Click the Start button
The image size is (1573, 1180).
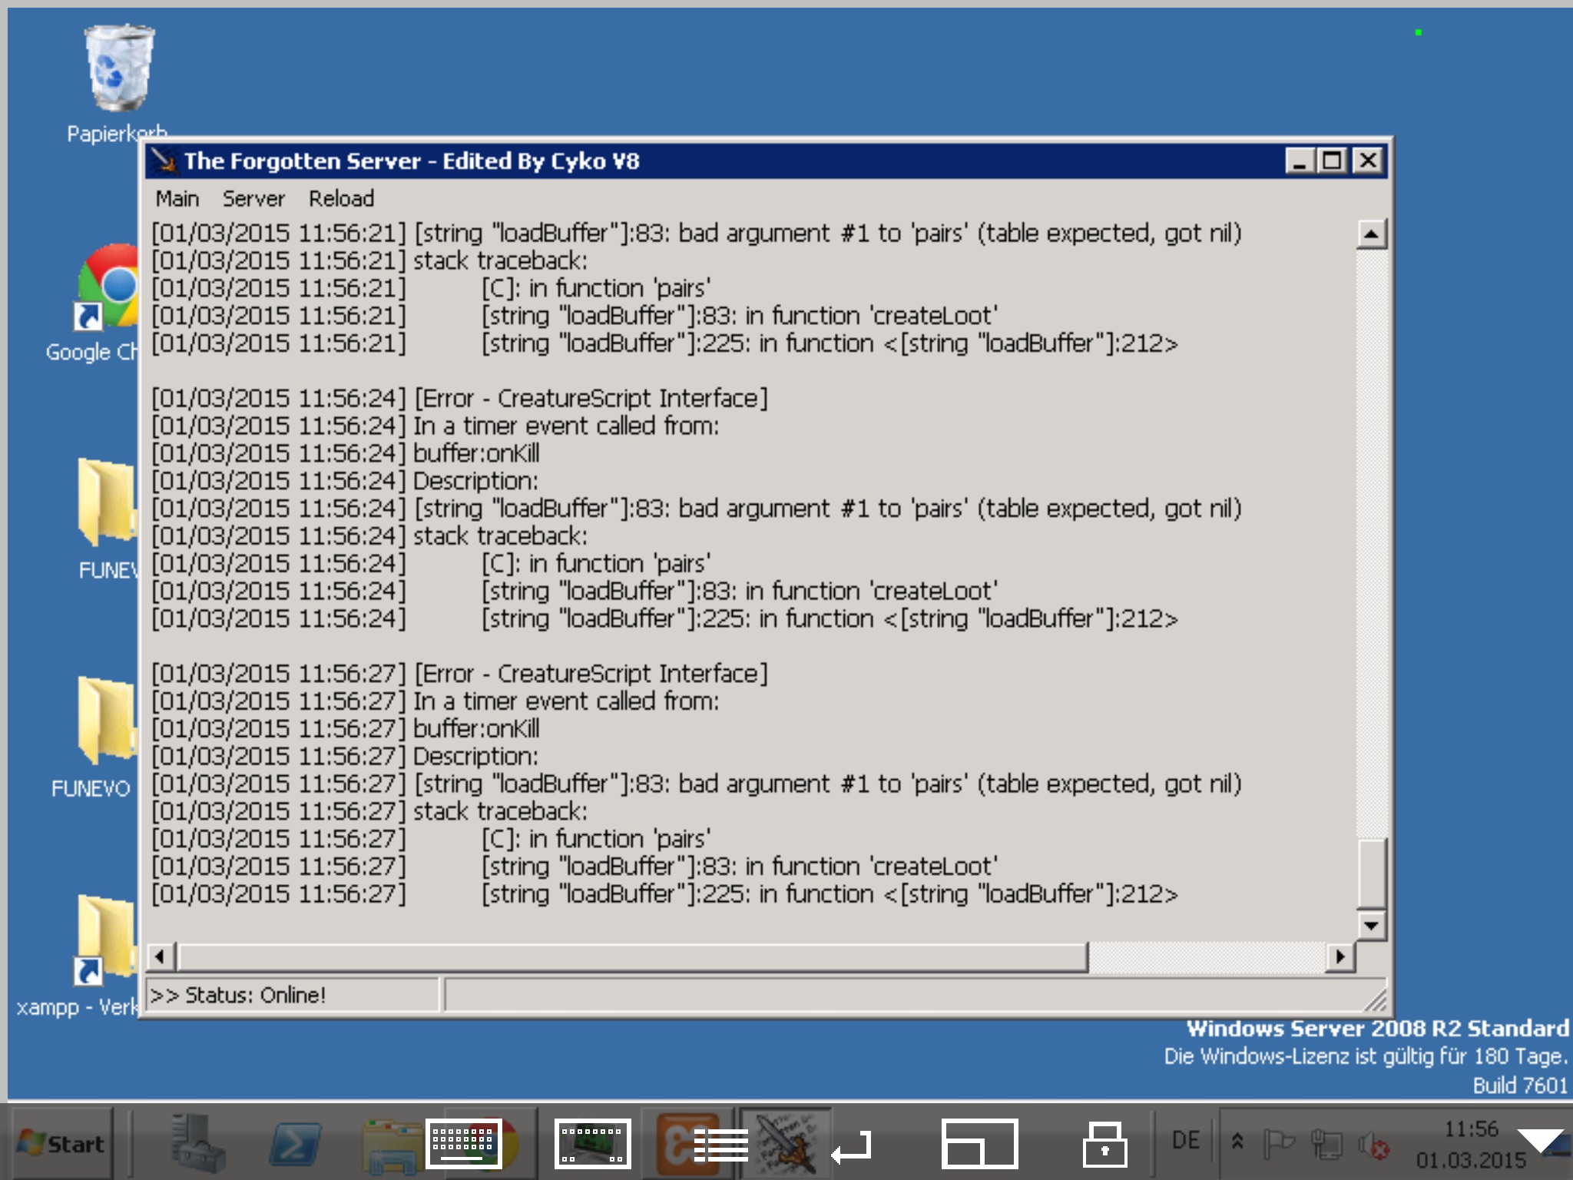[x=61, y=1144]
